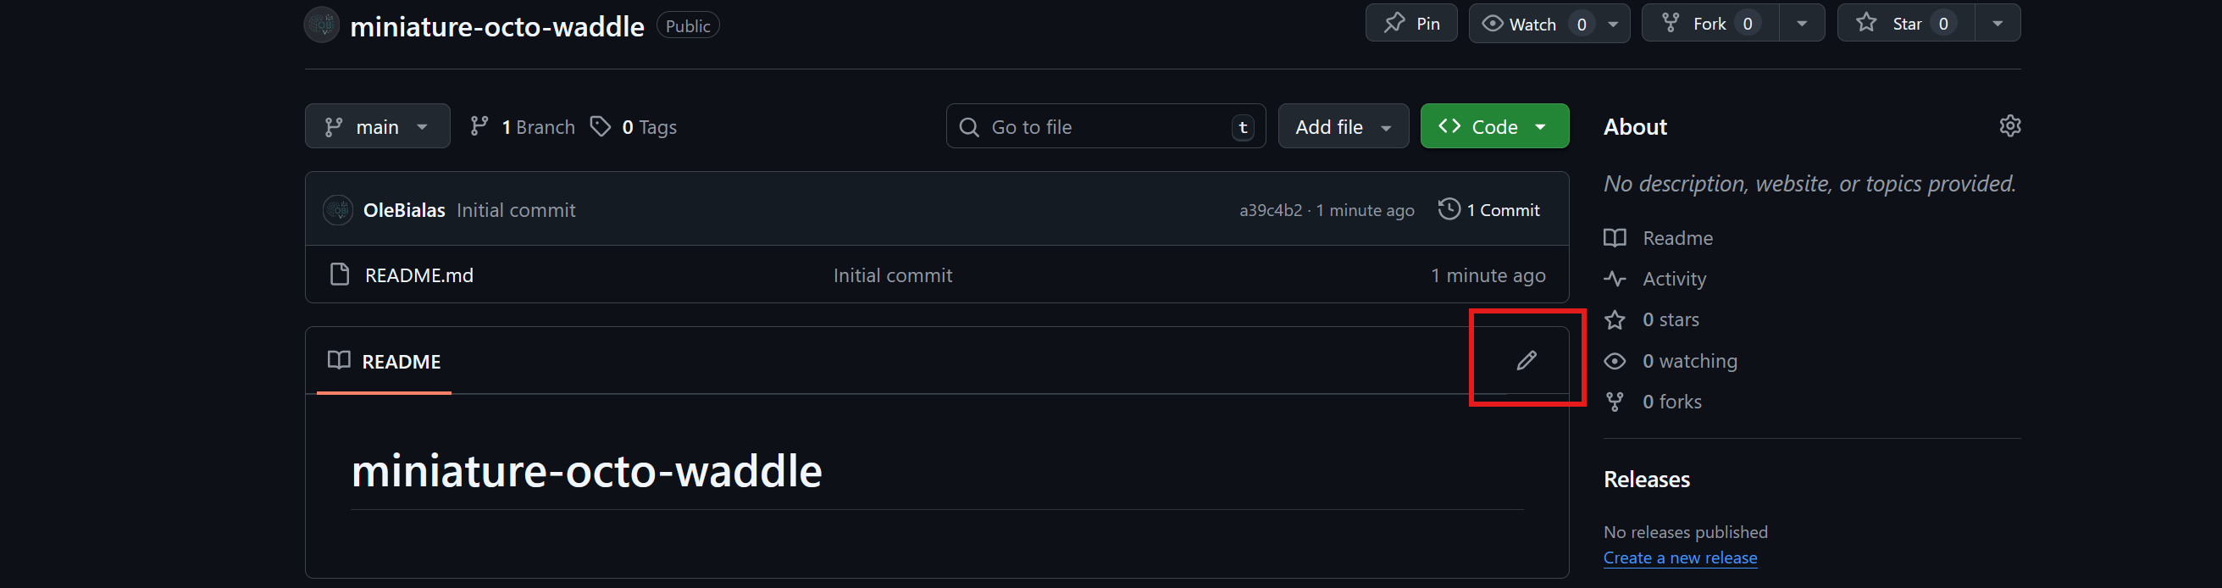Open the README.md file
The image size is (2222, 588).
[x=418, y=275]
